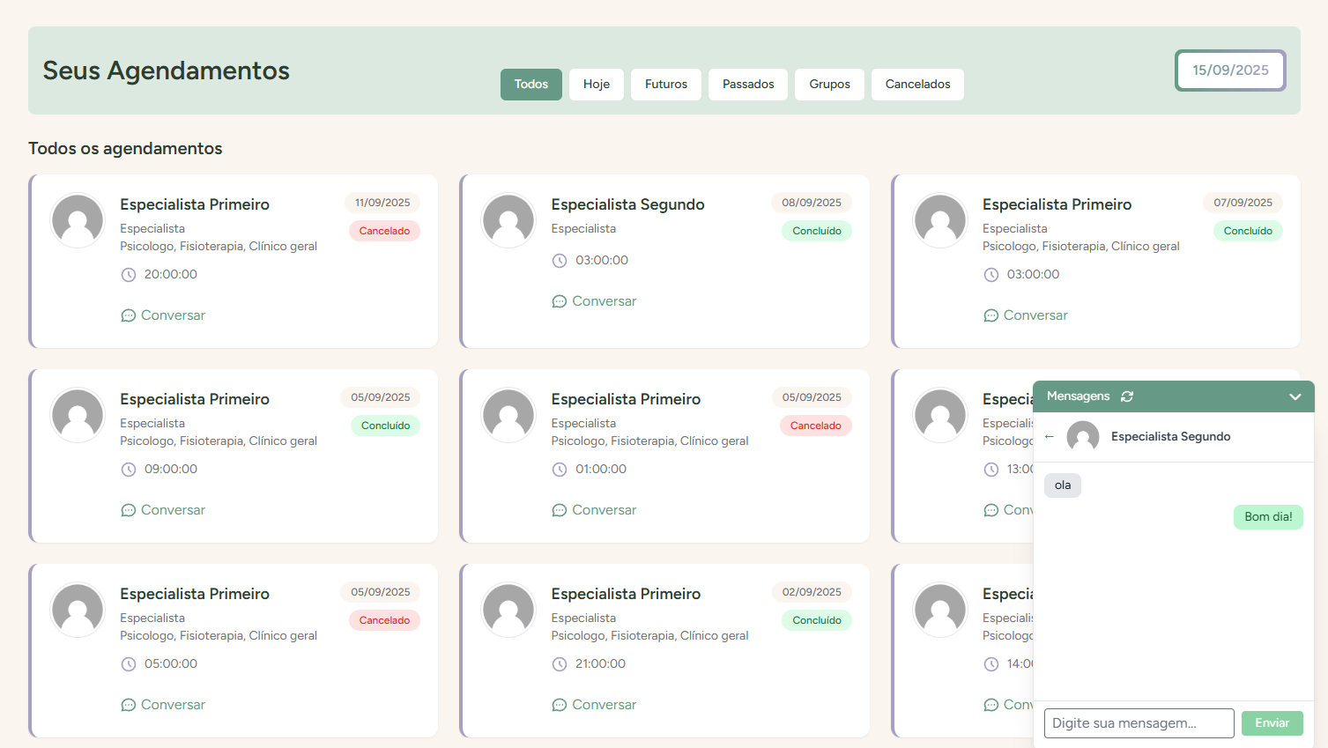This screenshot has width=1328, height=748.
Task: Click Especialista Segundo avatar in chat header
Action: click(1083, 436)
